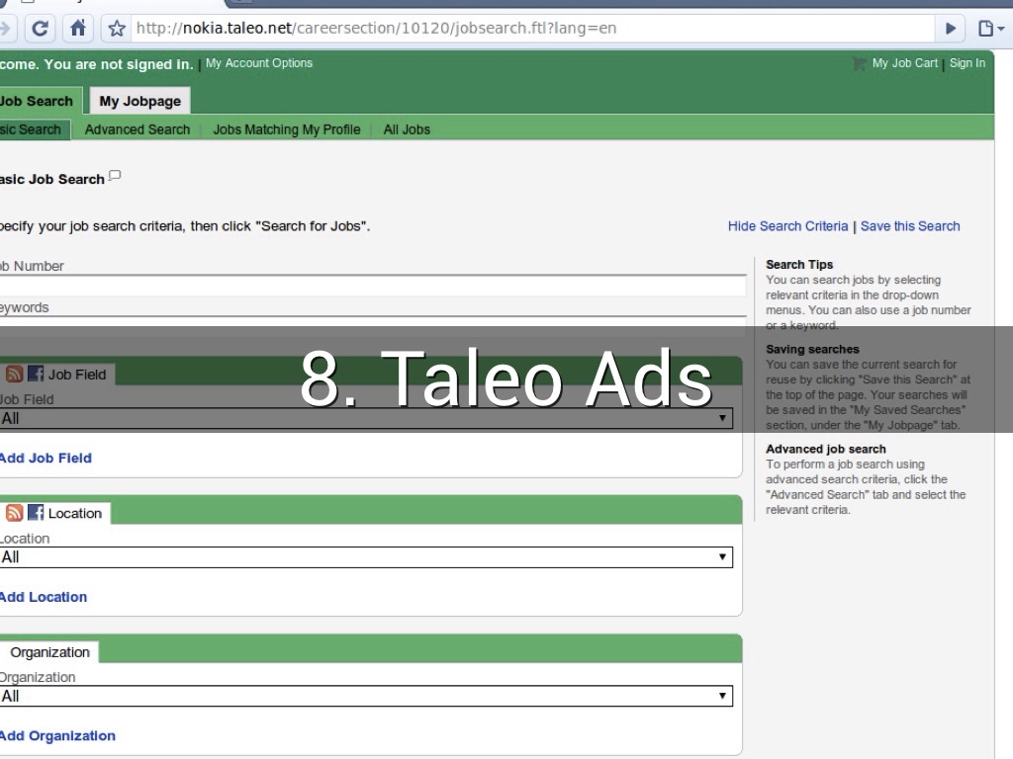This screenshot has height=759, width=1013.
Task: Bookmark the page with the star icon
Action: pos(117,29)
